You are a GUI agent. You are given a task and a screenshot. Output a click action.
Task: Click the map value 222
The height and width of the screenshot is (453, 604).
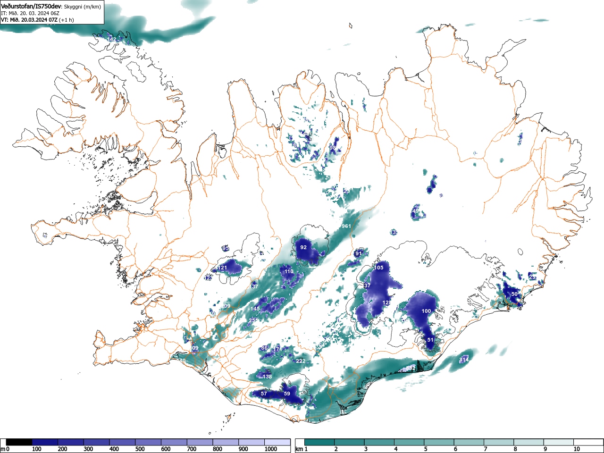click(x=301, y=361)
